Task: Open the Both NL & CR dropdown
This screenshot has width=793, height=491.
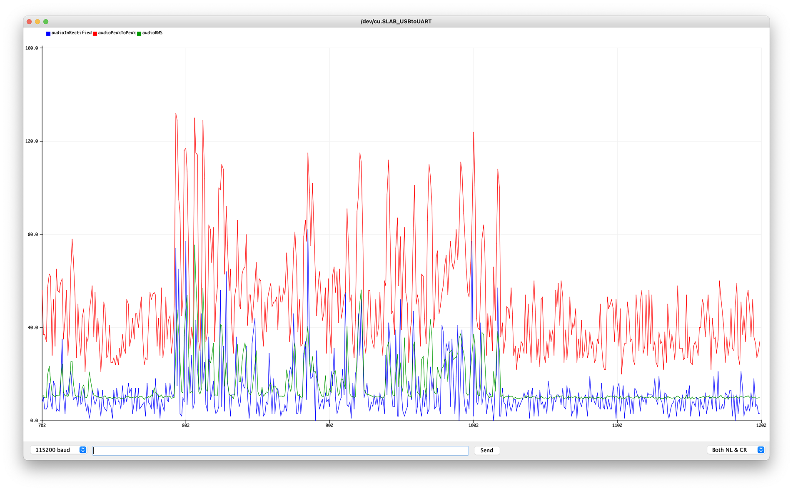Action: pos(736,450)
